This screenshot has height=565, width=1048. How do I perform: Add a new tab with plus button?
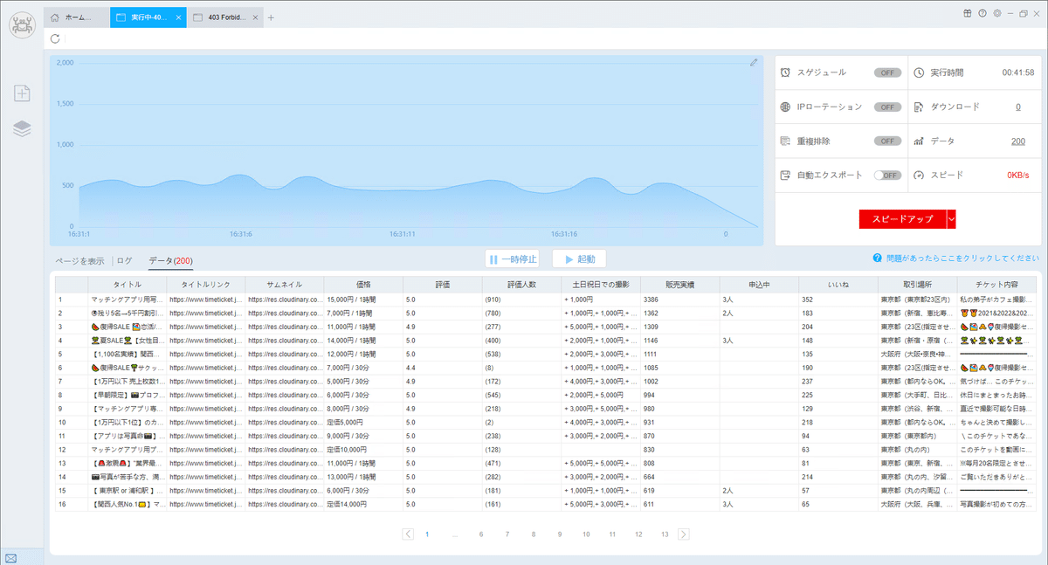coord(271,17)
